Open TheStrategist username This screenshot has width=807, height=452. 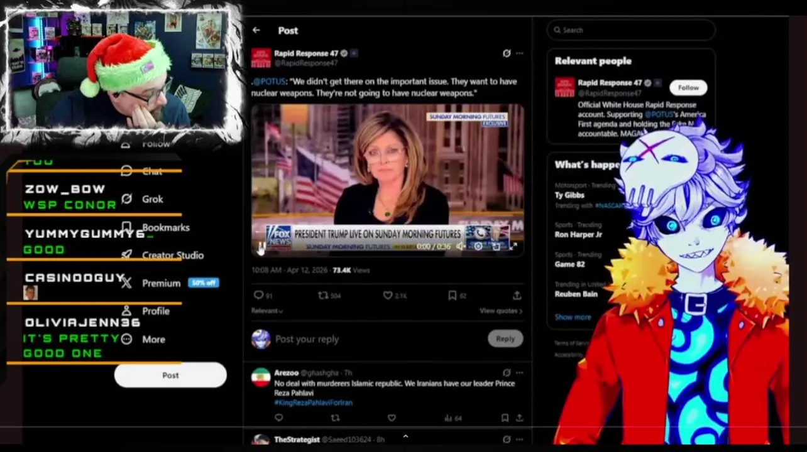tap(297, 439)
